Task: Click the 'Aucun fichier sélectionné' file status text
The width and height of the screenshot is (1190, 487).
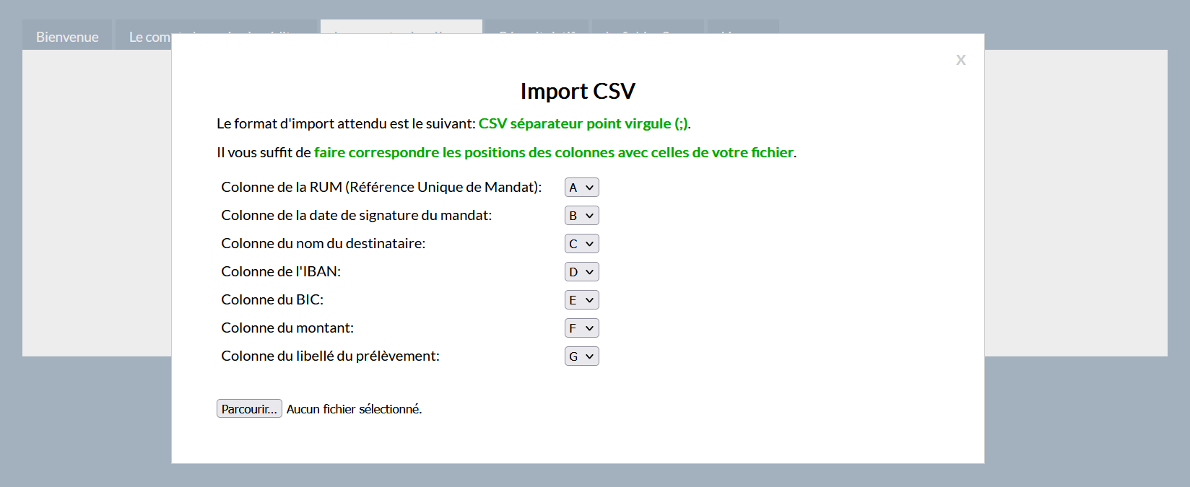Action: [354, 409]
